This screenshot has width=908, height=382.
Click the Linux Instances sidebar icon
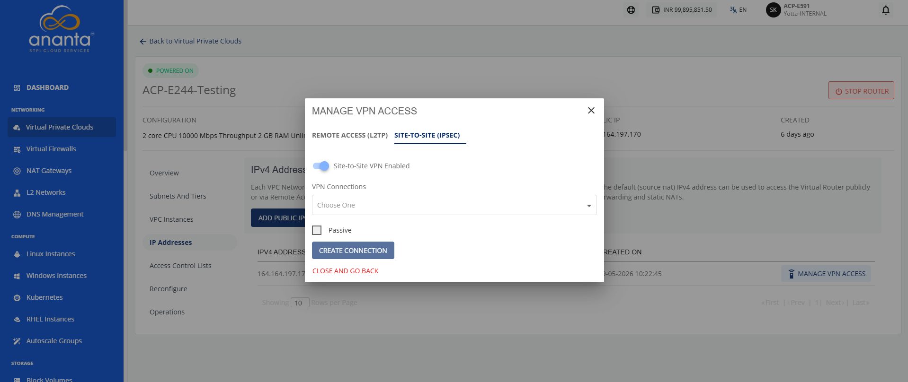pos(17,254)
